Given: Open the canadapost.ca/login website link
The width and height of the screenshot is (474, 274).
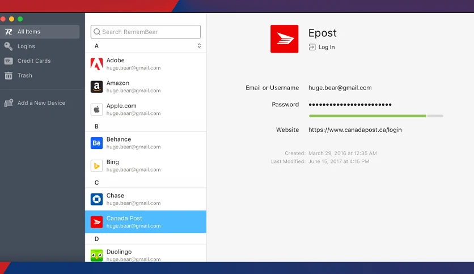Looking at the screenshot, I should (x=355, y=130).
